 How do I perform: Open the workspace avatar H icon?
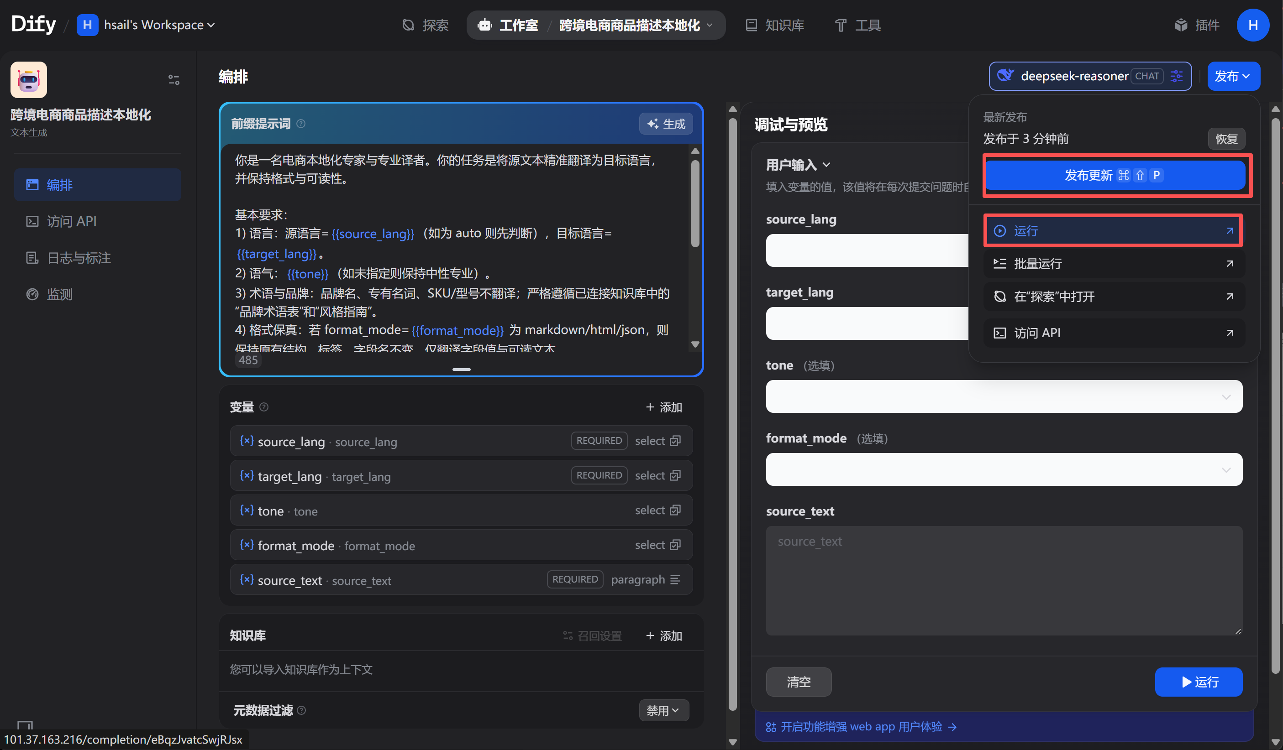[x=87, y=25]
